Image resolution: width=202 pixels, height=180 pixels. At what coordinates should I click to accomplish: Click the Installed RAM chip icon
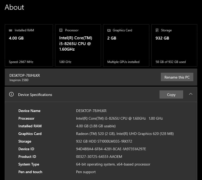click(10, 30)
